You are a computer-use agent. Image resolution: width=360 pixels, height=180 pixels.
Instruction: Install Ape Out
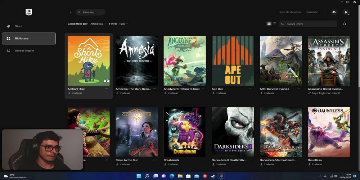[219, 93]
